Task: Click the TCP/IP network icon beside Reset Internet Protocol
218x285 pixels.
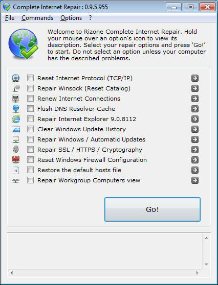Action: click(x=16, y=78)
